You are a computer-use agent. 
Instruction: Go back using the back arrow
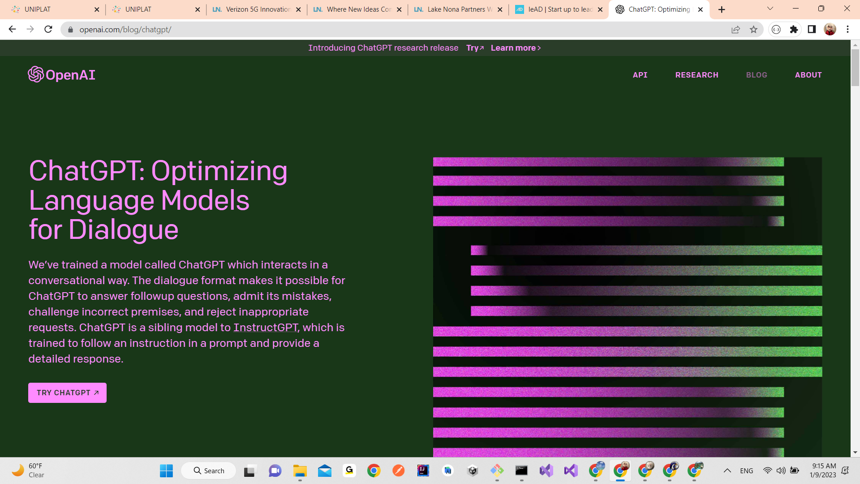(12, 30)
